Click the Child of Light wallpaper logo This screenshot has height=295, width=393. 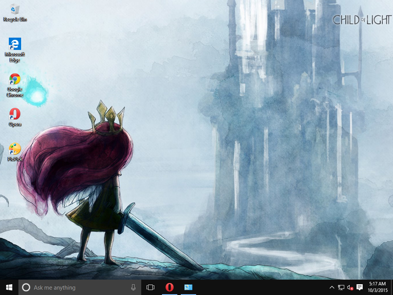point(362,20)
